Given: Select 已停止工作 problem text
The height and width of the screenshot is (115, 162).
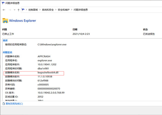Looking at the screenshot, I should pos(8,34).
